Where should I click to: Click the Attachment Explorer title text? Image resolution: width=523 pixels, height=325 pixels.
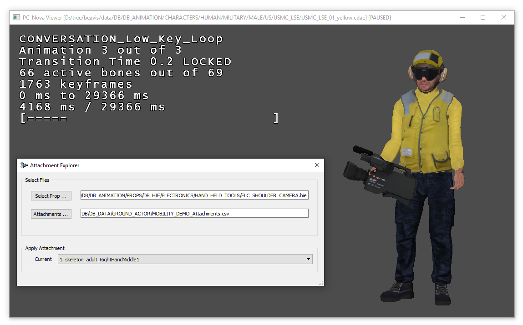tap(55, 165)
